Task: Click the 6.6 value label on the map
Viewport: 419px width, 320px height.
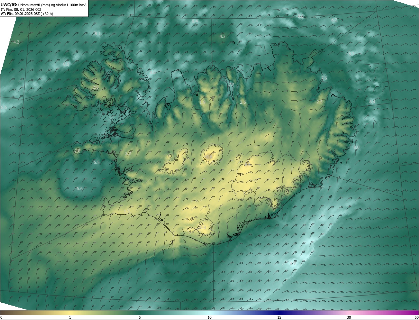Action: tap(80, 188)
